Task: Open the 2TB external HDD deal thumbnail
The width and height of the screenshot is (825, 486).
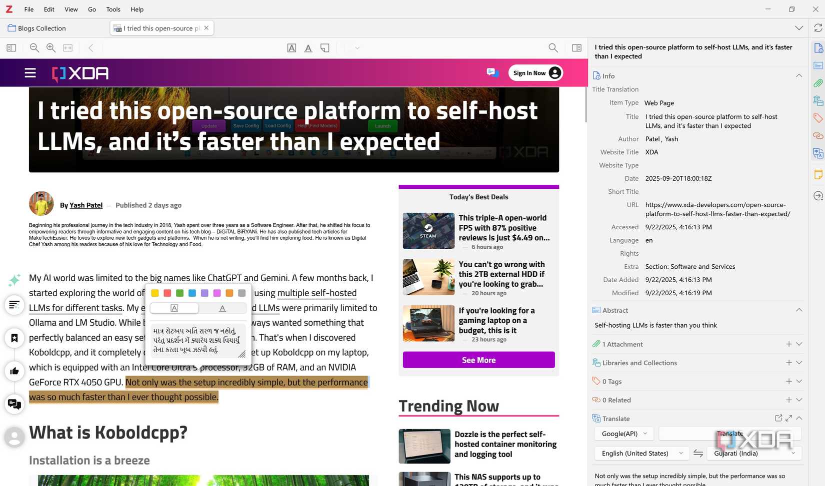Action: [x=428, y=277]
